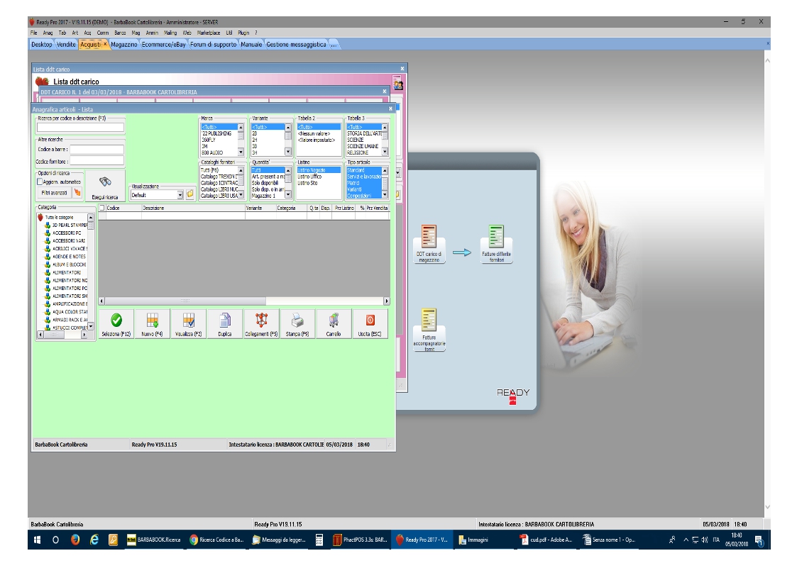Run search with the binoculars Esegui ricerca button

(105, 186)
